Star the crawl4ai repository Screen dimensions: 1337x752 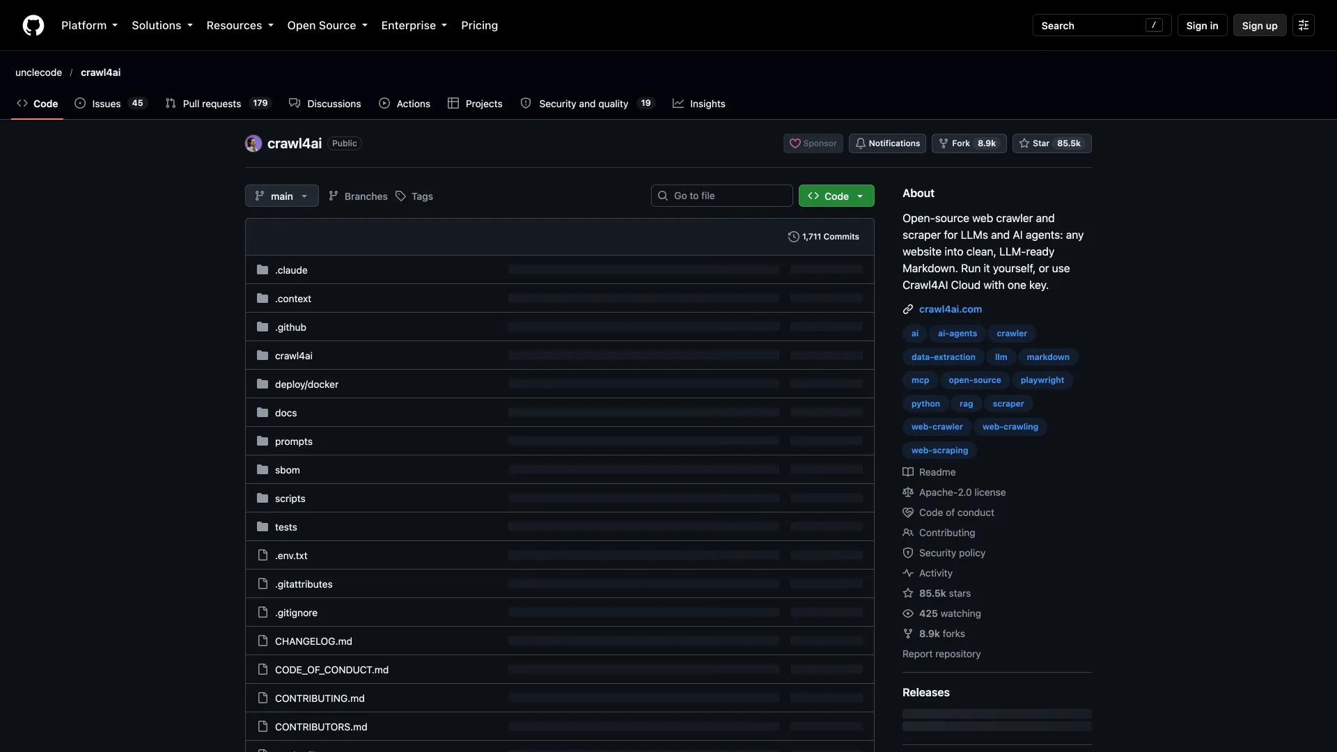point(1051,143)
